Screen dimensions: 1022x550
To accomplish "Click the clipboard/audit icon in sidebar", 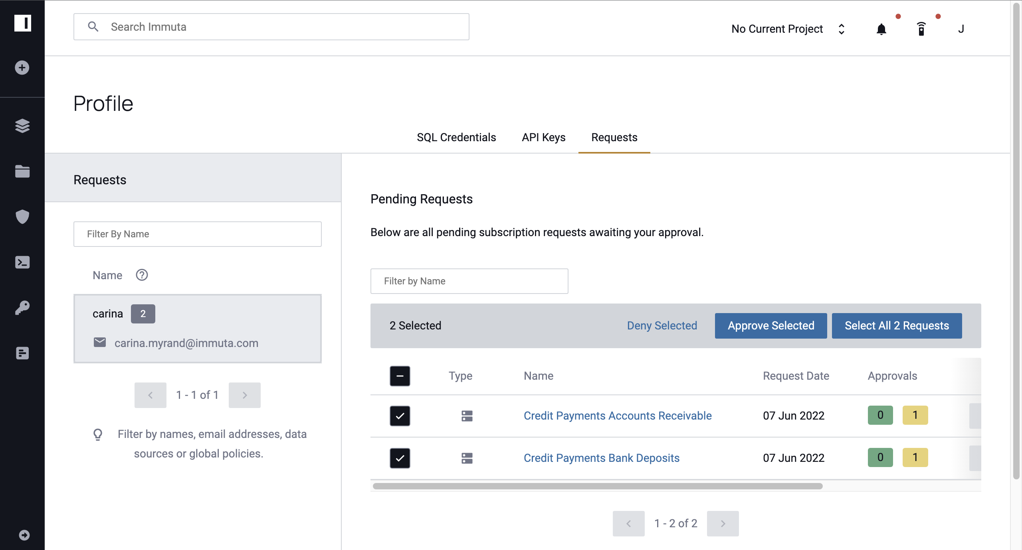I will coord(22,352).
